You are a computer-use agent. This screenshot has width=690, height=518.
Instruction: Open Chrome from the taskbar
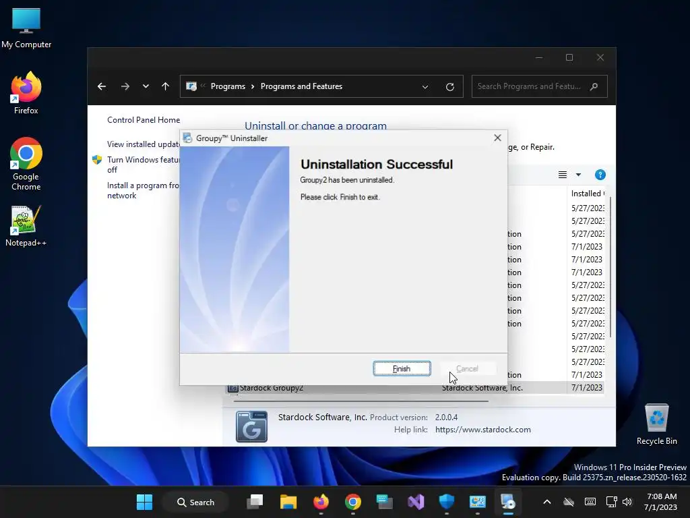353,502
